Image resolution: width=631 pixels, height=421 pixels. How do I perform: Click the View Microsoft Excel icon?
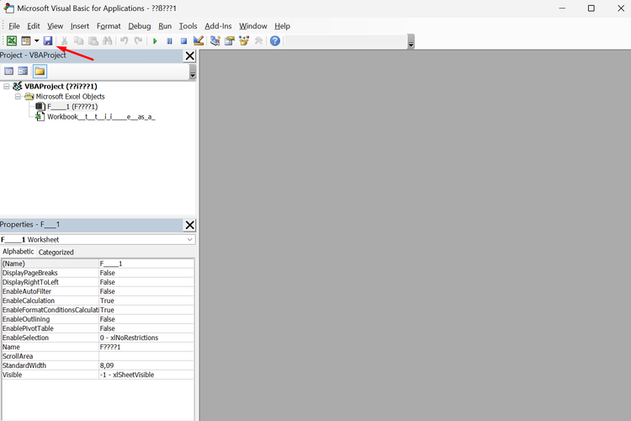click(12, 40)
